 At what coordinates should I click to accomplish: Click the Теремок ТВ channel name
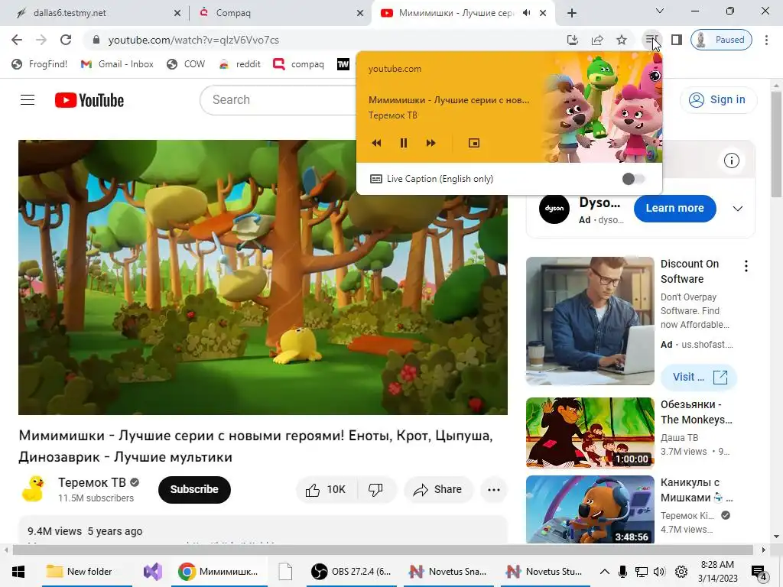coord(92,483)
